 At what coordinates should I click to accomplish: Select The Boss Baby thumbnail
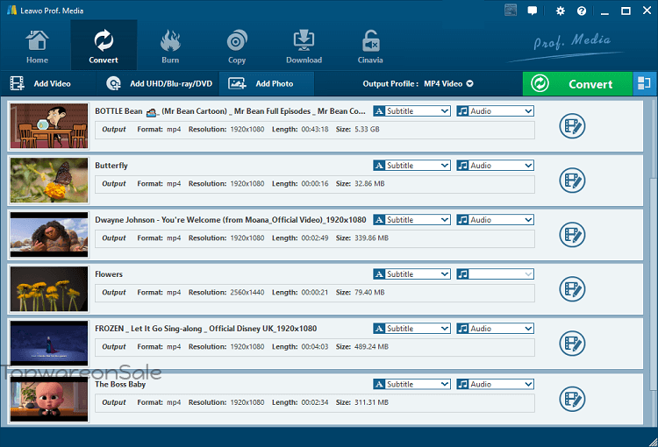49,399
